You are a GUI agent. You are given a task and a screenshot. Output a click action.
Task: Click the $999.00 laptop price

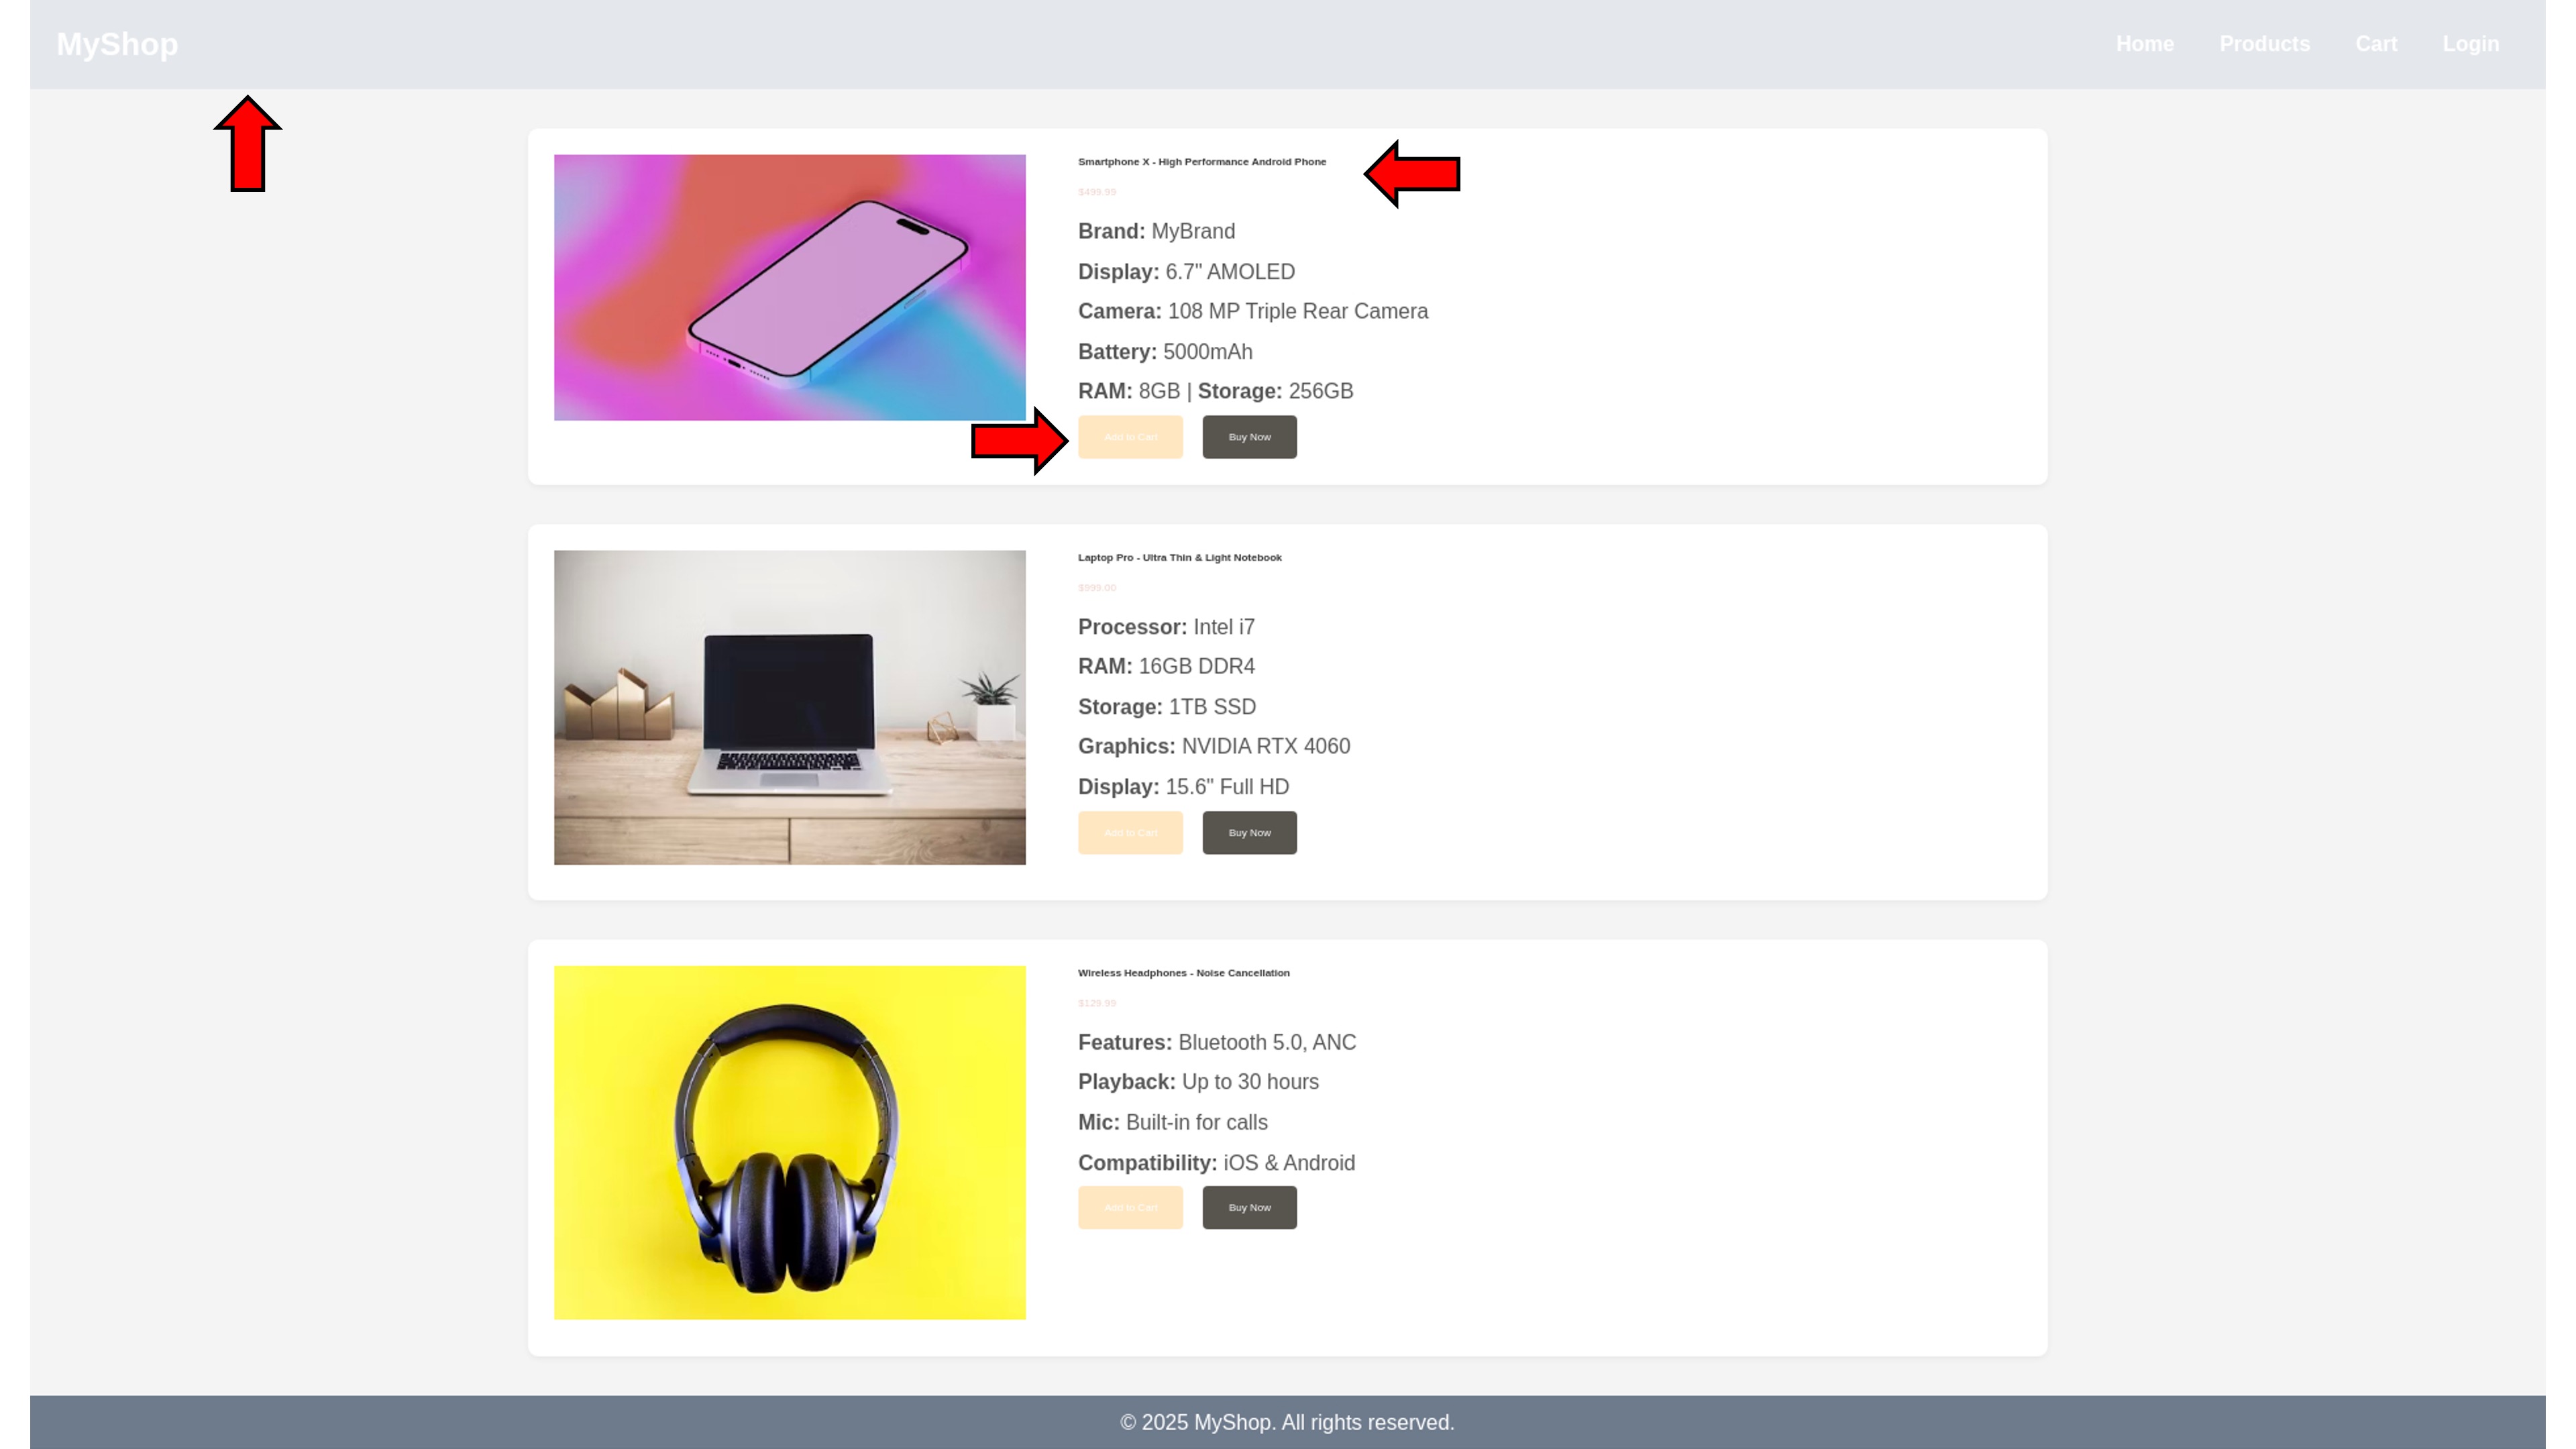pos(1097,588)
